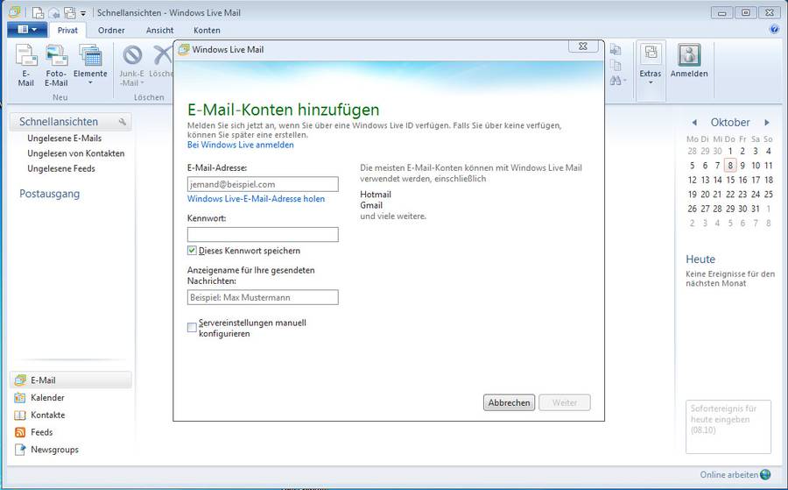The width and height of the screenshot is (788, 490).
Task: Click the Abbrechen button
Action: click(509, 402)
